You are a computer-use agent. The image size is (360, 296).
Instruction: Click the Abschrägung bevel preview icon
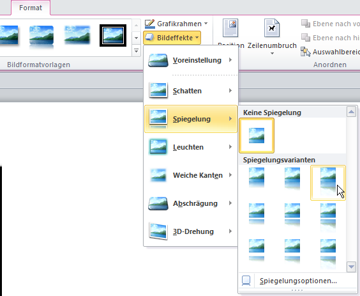coord(158,203)
